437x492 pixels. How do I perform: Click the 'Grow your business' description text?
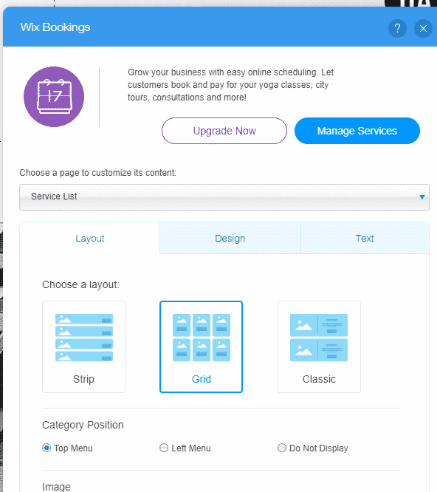(x=230, y=85)
